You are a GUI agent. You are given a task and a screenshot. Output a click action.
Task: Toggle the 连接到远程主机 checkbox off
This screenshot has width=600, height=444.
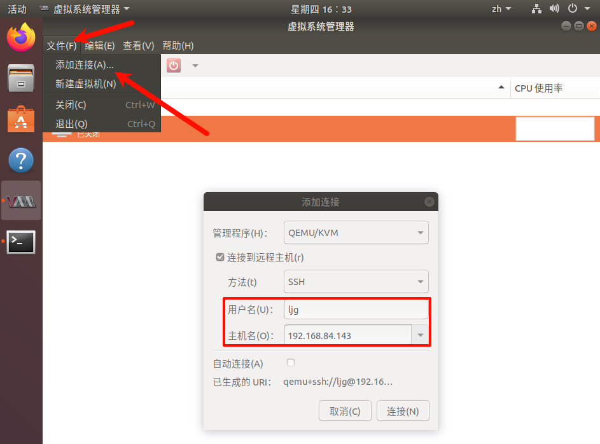tap(220, 257)
